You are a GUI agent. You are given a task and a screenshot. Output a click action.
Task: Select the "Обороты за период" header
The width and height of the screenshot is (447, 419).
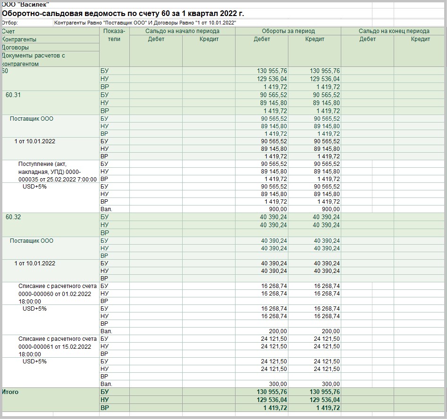click(x=288, y=31)
